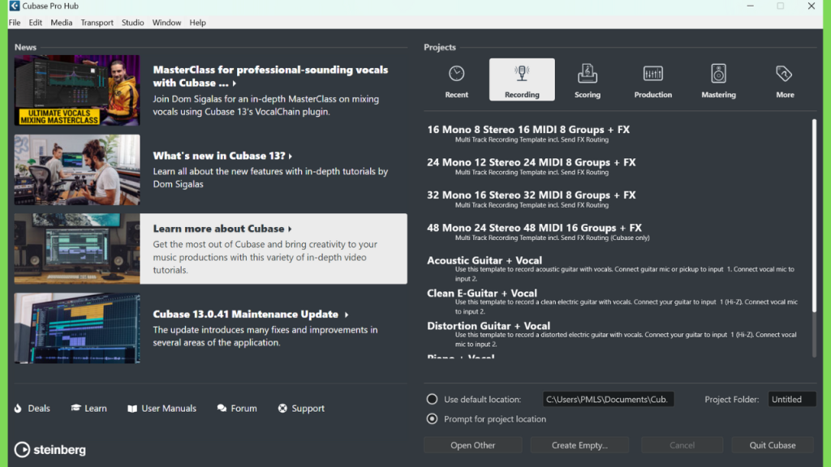Image resolution: width=831 pixels, height=467 pixels.
Task: Select the Production mixer icon
Action: [x=653, y=74]
